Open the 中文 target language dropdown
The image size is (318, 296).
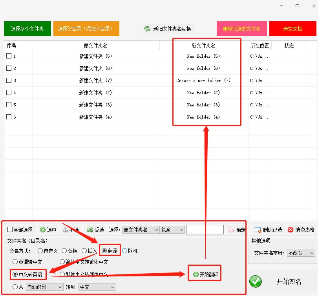97,287
